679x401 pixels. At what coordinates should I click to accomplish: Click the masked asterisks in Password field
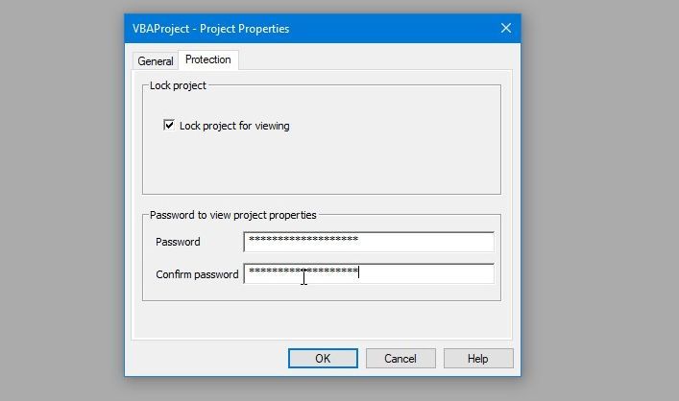(303, 240)
